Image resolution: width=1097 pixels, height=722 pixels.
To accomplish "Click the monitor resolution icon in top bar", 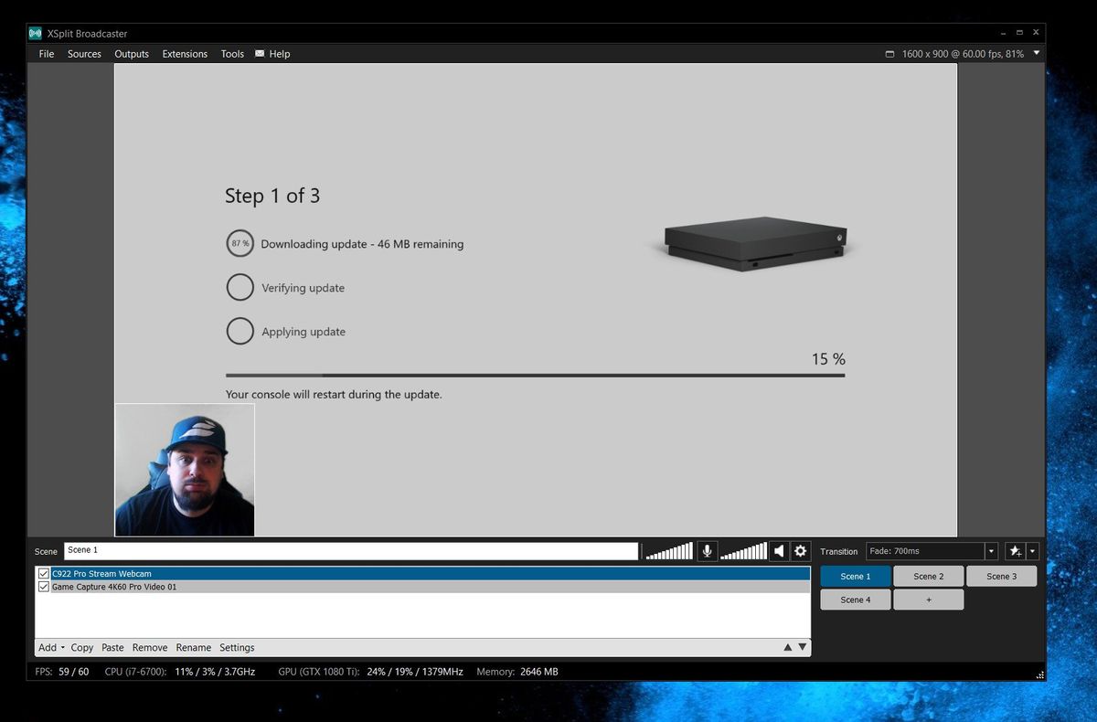I will click(x=889, y=53).
